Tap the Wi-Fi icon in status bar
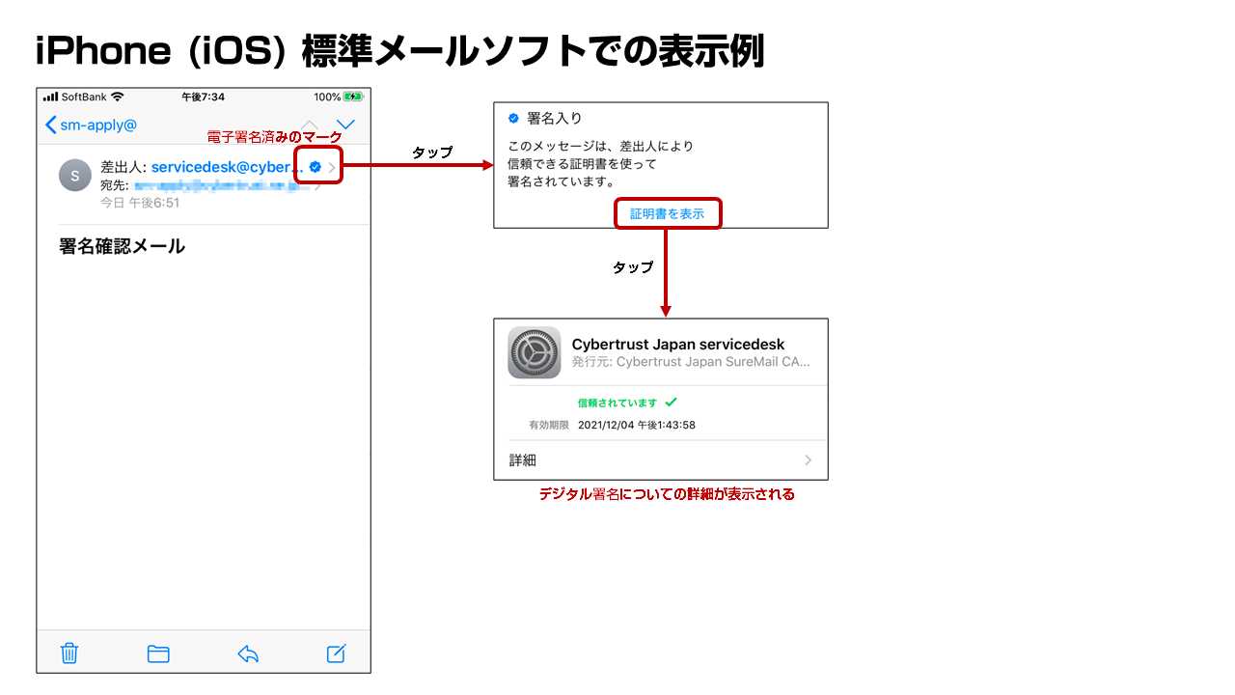 (118, 97)
